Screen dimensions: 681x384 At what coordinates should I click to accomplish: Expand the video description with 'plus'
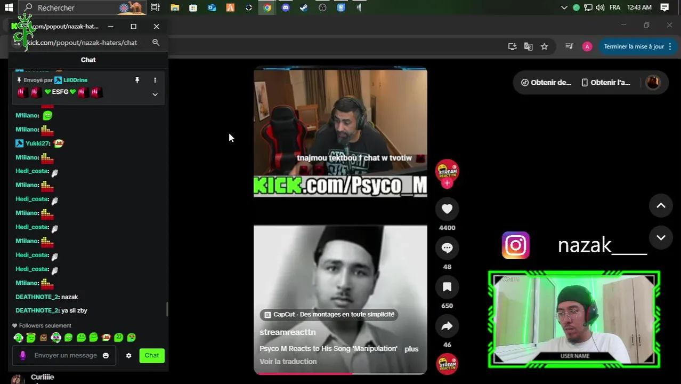tap(411, 349)
